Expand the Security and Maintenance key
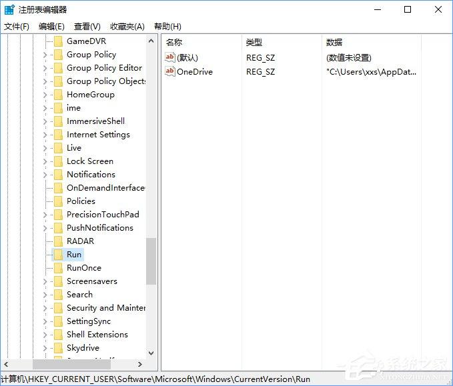453x386 pixels. point(45,308)
